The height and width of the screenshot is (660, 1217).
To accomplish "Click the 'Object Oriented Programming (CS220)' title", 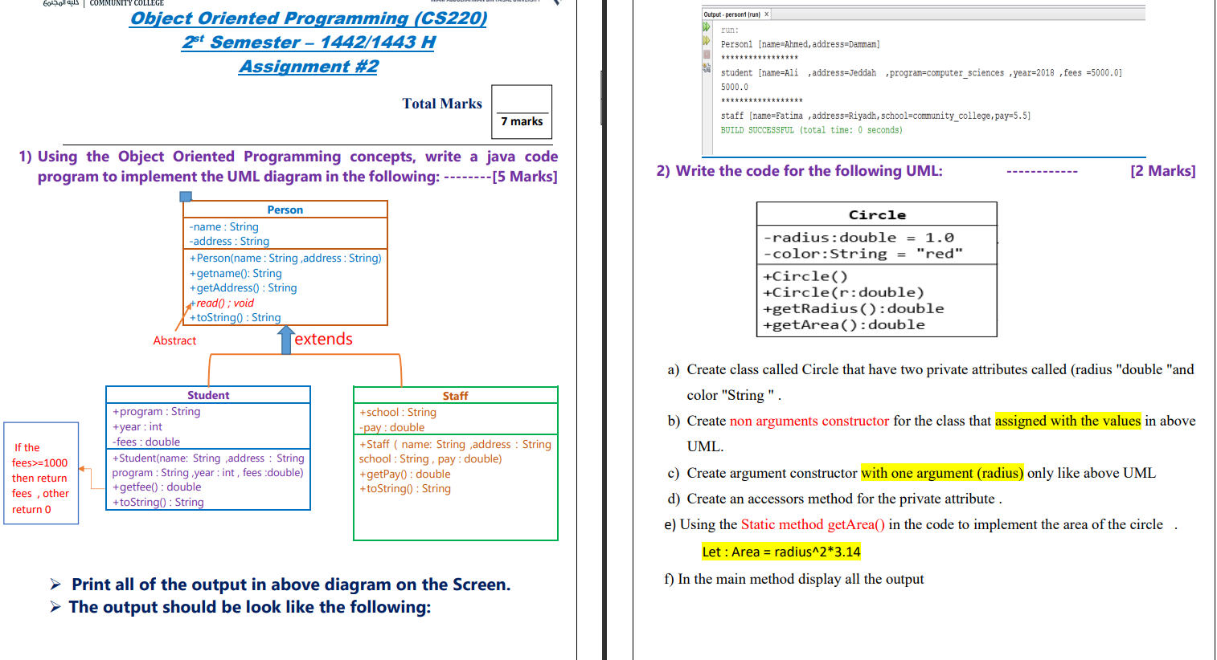I will 309,18.
